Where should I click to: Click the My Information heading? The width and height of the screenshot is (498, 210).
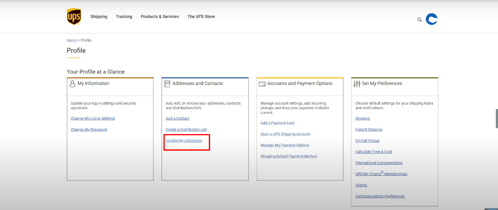(93, 84)
